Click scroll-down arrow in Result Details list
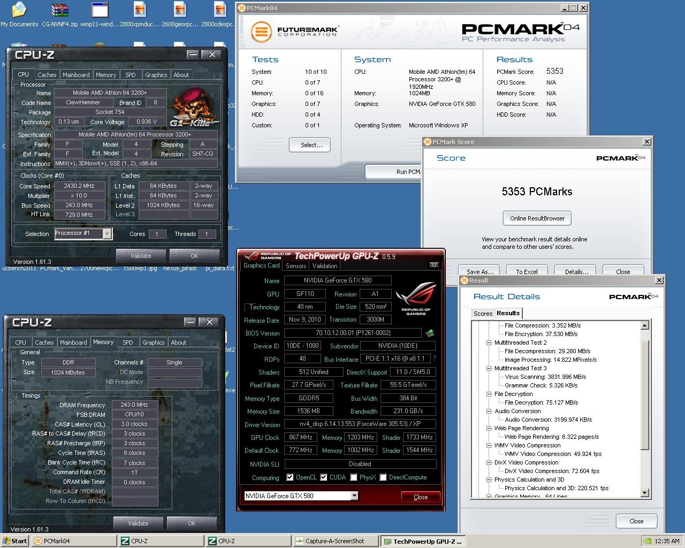Image resolution: width=685 pixels, height=548 pixels. tap(645, 493)
